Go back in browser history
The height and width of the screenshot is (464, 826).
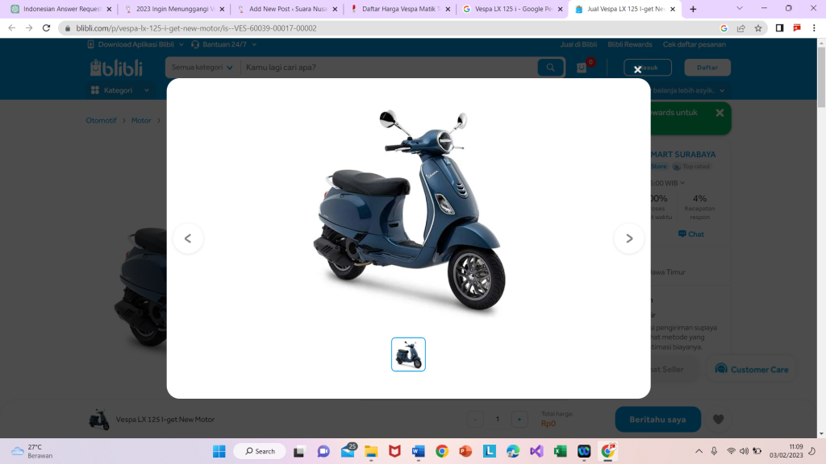(x=11, y=28)
